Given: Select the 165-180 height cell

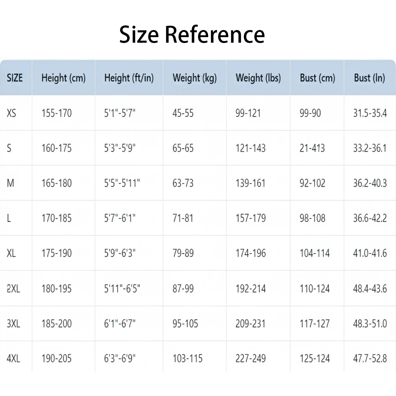Looking at the screenshot, I should tap(57, 183).
